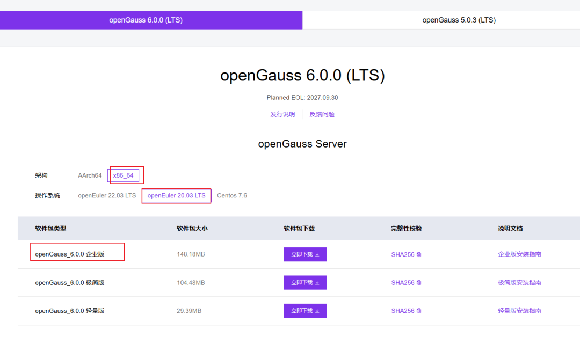Screen dimensions: 580x337
Task: Open the 极简版安装指南 documentation link
Action: tap(519, 282)
